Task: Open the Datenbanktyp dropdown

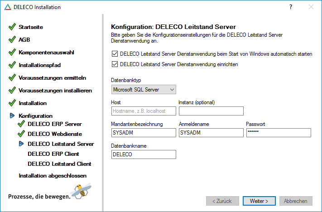Action: (144, 90)
